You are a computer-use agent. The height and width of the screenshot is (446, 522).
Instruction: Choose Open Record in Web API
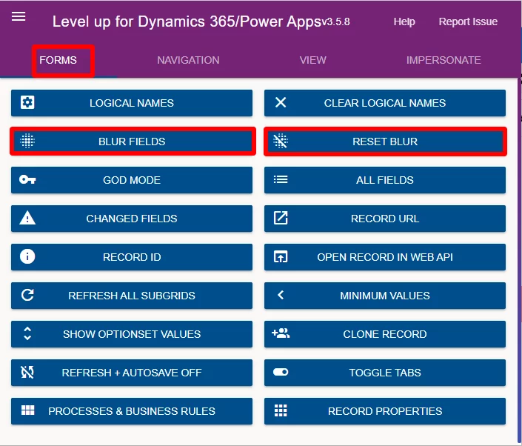[385, 257]
